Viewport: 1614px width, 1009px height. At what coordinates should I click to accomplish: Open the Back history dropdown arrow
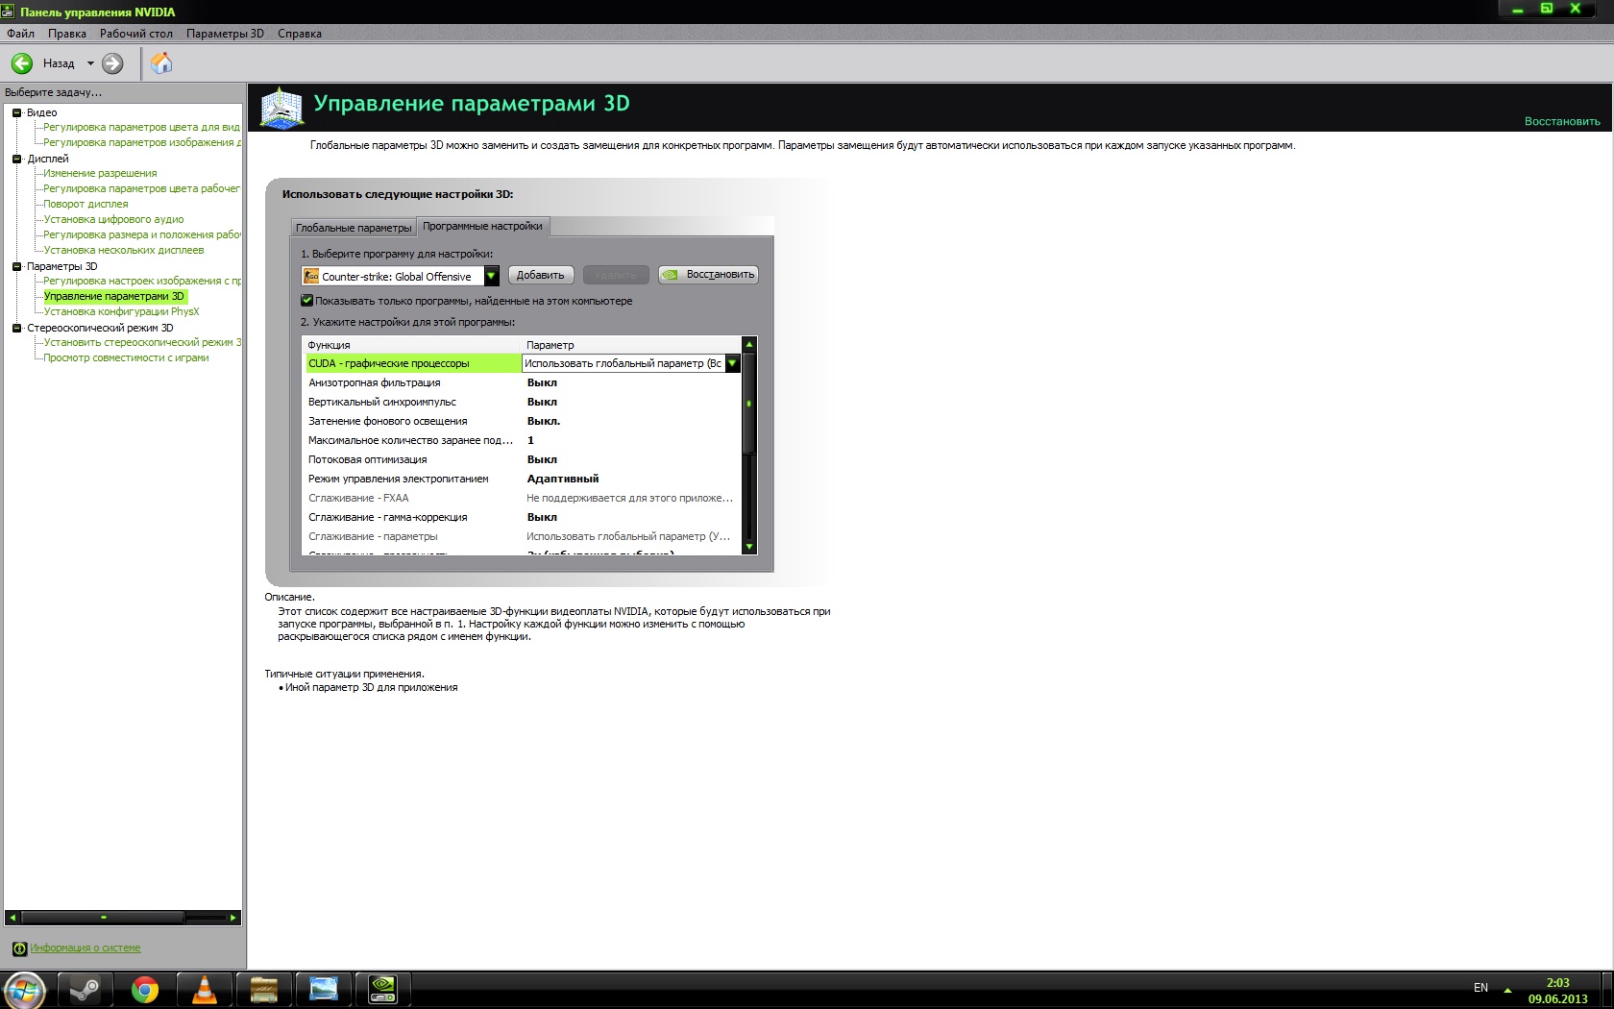pos(90,63)
